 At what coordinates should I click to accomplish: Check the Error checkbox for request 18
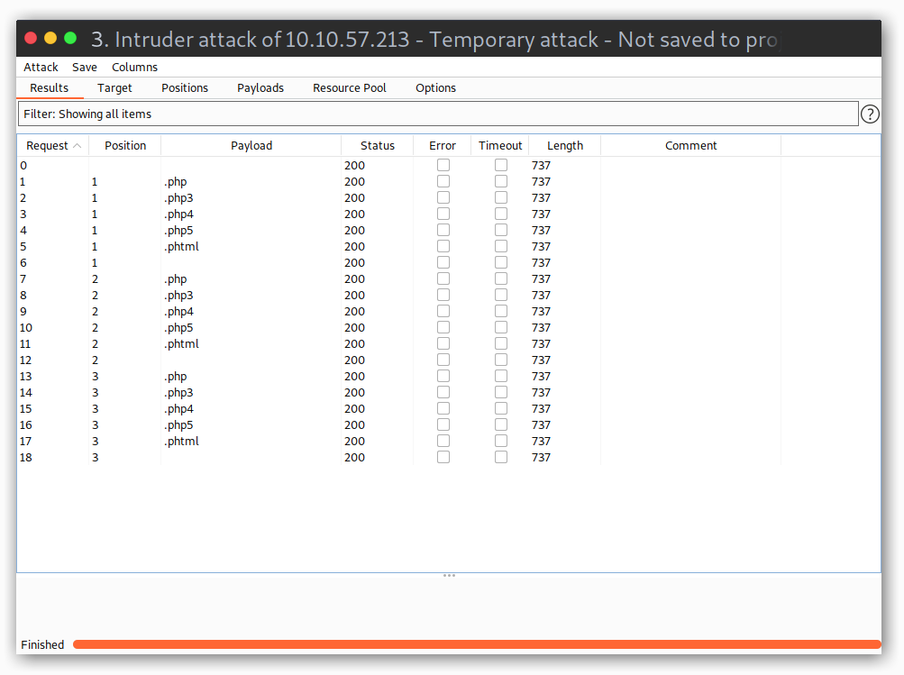pos(443,456)
